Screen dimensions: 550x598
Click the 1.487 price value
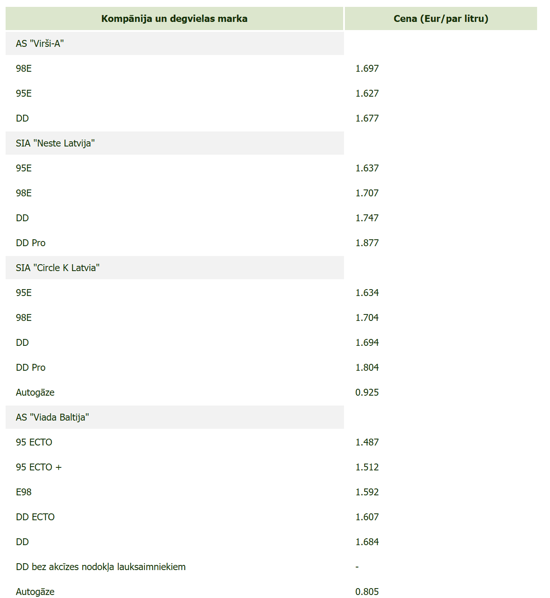click(367, 442)
